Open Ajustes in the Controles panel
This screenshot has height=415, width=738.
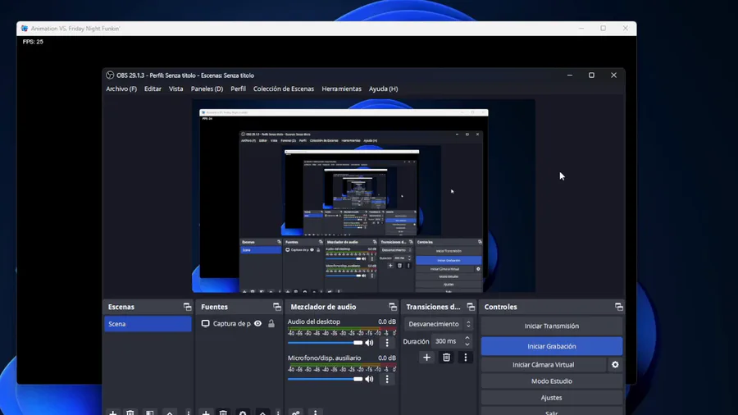[x=552, y=398]
